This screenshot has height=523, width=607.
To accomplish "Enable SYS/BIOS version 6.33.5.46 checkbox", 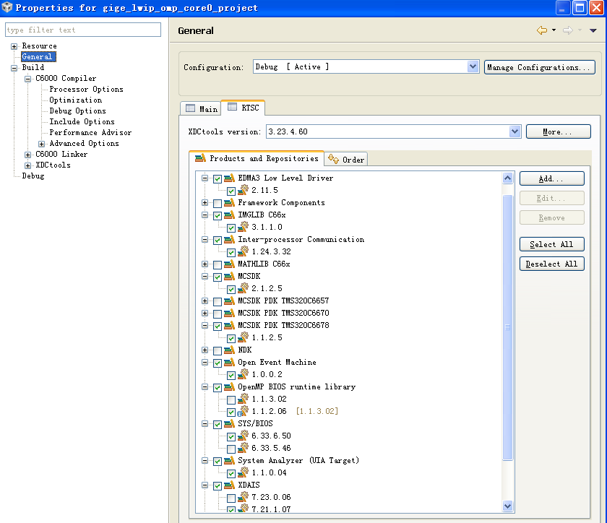I will (x=231, y=449).
